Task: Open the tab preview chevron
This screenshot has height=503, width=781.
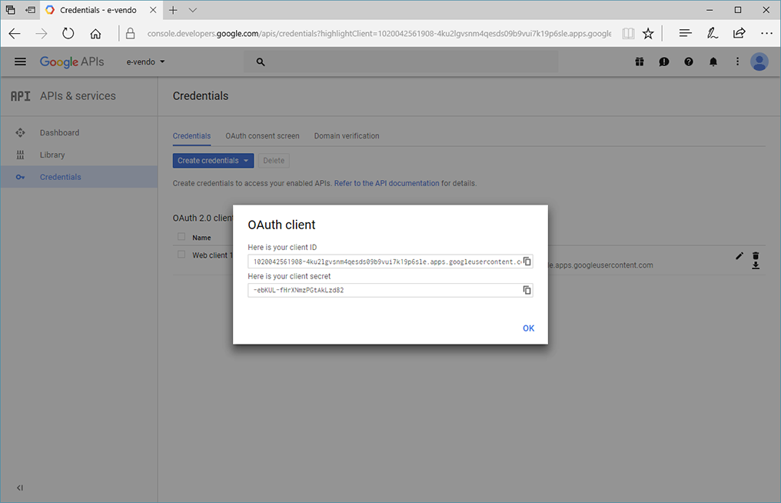Action: (193, 10)
